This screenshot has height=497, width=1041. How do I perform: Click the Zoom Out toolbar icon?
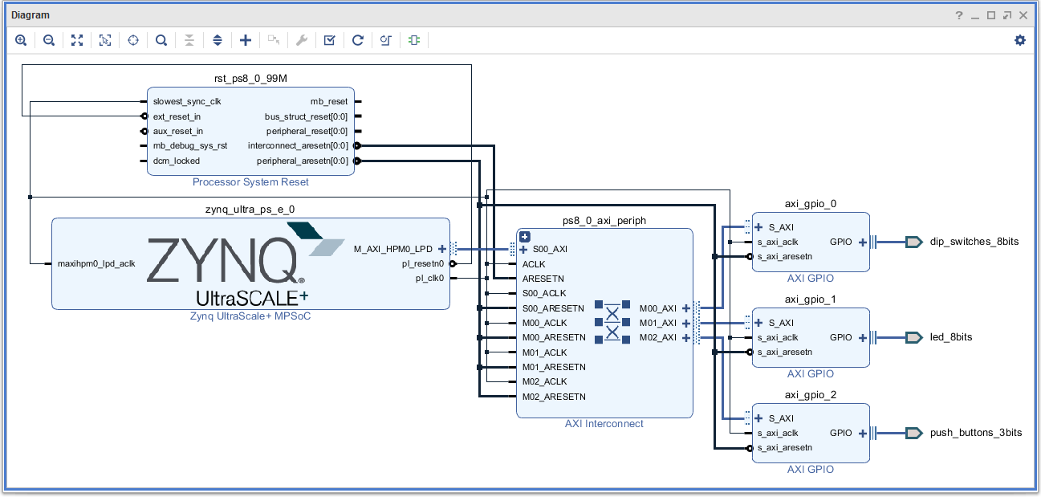(x=49, y=40)
